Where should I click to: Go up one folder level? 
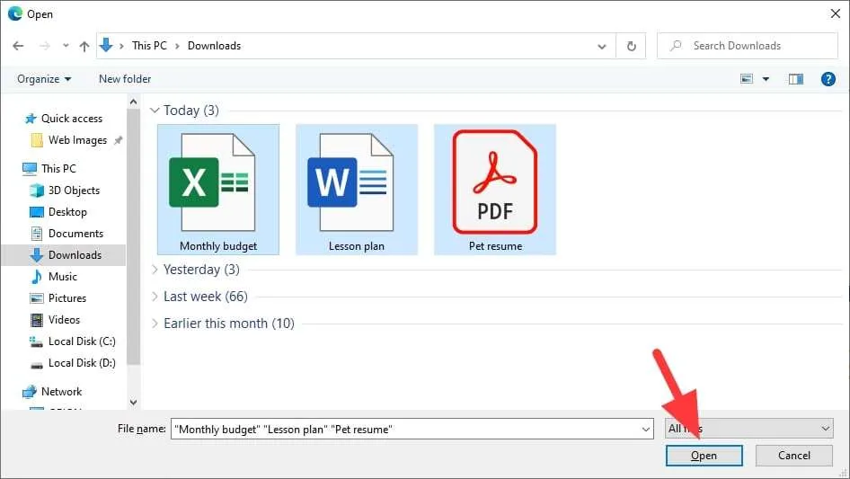[x=84, y=46]
